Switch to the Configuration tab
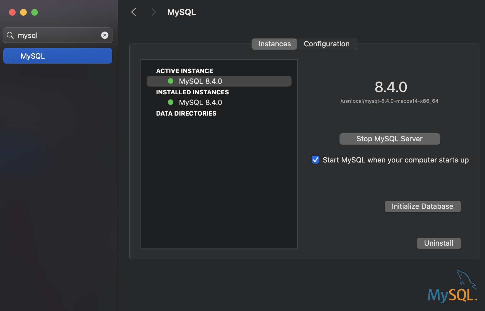Screen dimensions: 485x311 point(326,44)
